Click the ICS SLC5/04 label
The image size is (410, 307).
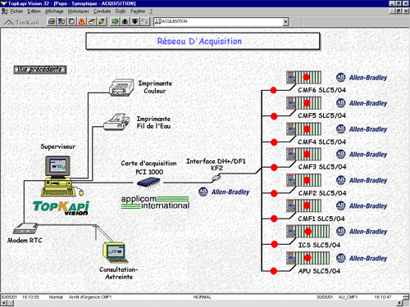[x=319, y=245]
